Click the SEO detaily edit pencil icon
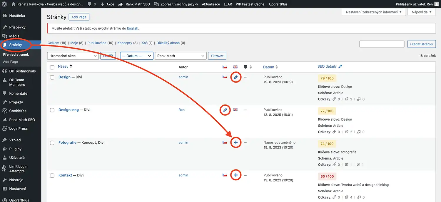Screen dimensions: 441x202 (x=340, y=66)
